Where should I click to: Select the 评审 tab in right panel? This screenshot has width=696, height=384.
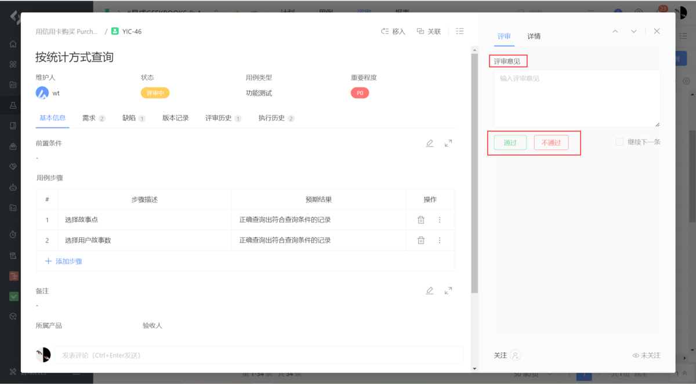(x=504, y=36)
